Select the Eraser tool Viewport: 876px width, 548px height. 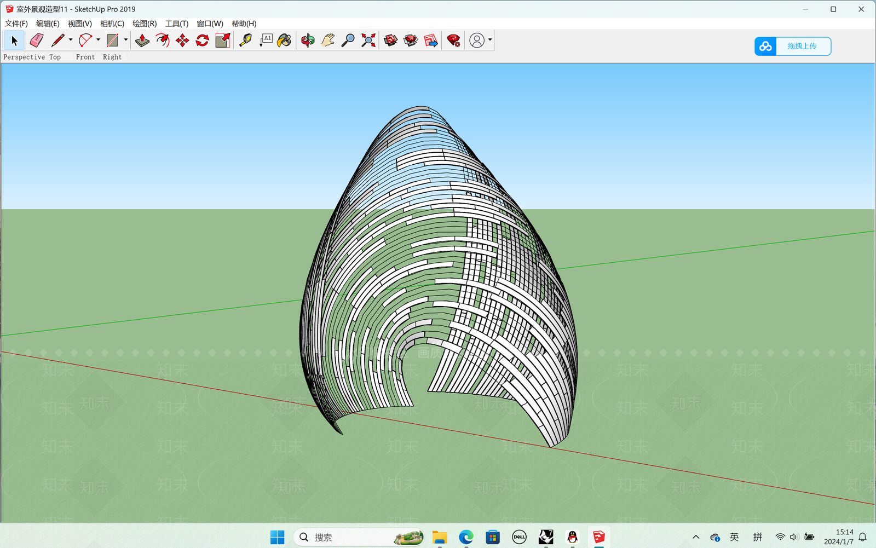click(37, 41)
